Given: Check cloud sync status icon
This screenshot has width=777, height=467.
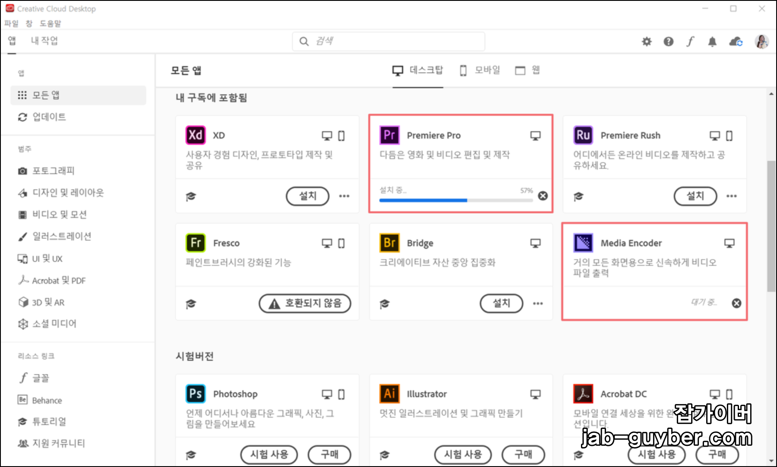Looking at the screenshot, I should pyautogui.click(x=736, y=41).
